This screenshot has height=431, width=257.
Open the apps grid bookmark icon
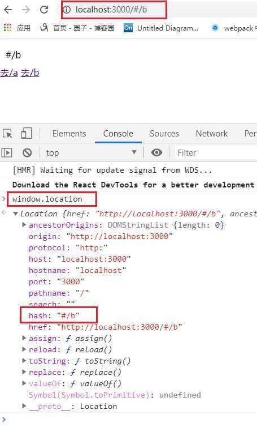(x=7, y=28)
